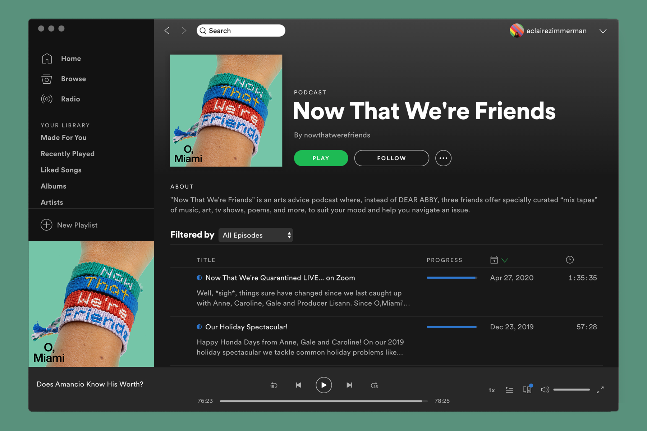
Task: Click Holiday Spectacular episode description text
Action: 300,347
